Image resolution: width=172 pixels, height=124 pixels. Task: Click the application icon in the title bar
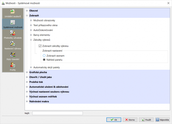click(x=3, y=3)
